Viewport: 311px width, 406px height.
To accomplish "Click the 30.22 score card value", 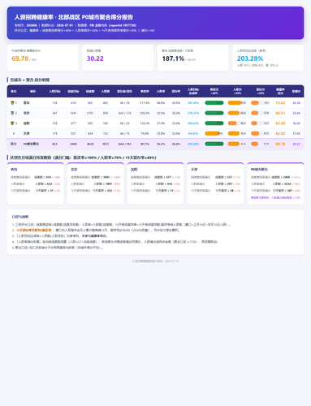I will 95,58.
